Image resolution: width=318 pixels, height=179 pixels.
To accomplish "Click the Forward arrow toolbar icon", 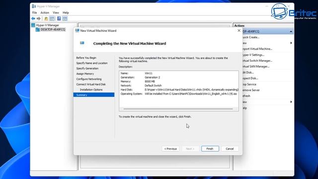I will 39,19.
